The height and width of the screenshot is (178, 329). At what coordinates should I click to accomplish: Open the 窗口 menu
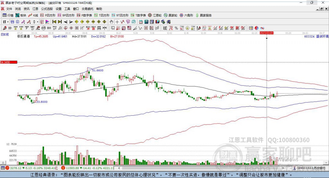pos(76,9)
